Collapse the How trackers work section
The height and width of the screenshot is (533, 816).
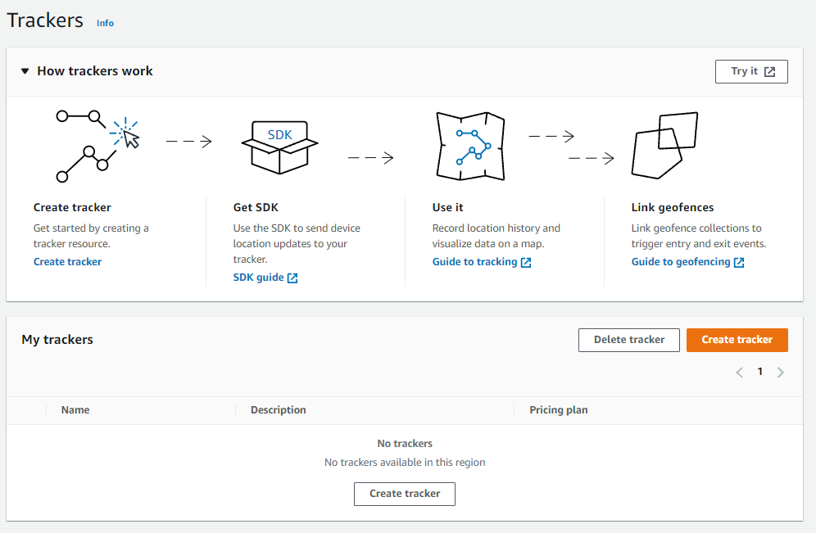(25, 71)
